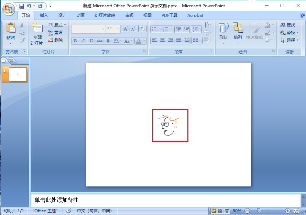306x215 pixels.
Task: Open the 审阅 ribbon tab
Action: [129, 15]
